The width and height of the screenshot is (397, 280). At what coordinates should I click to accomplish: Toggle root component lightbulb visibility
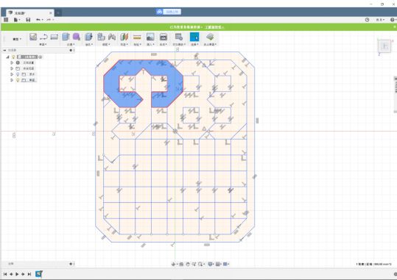point(13,57)
